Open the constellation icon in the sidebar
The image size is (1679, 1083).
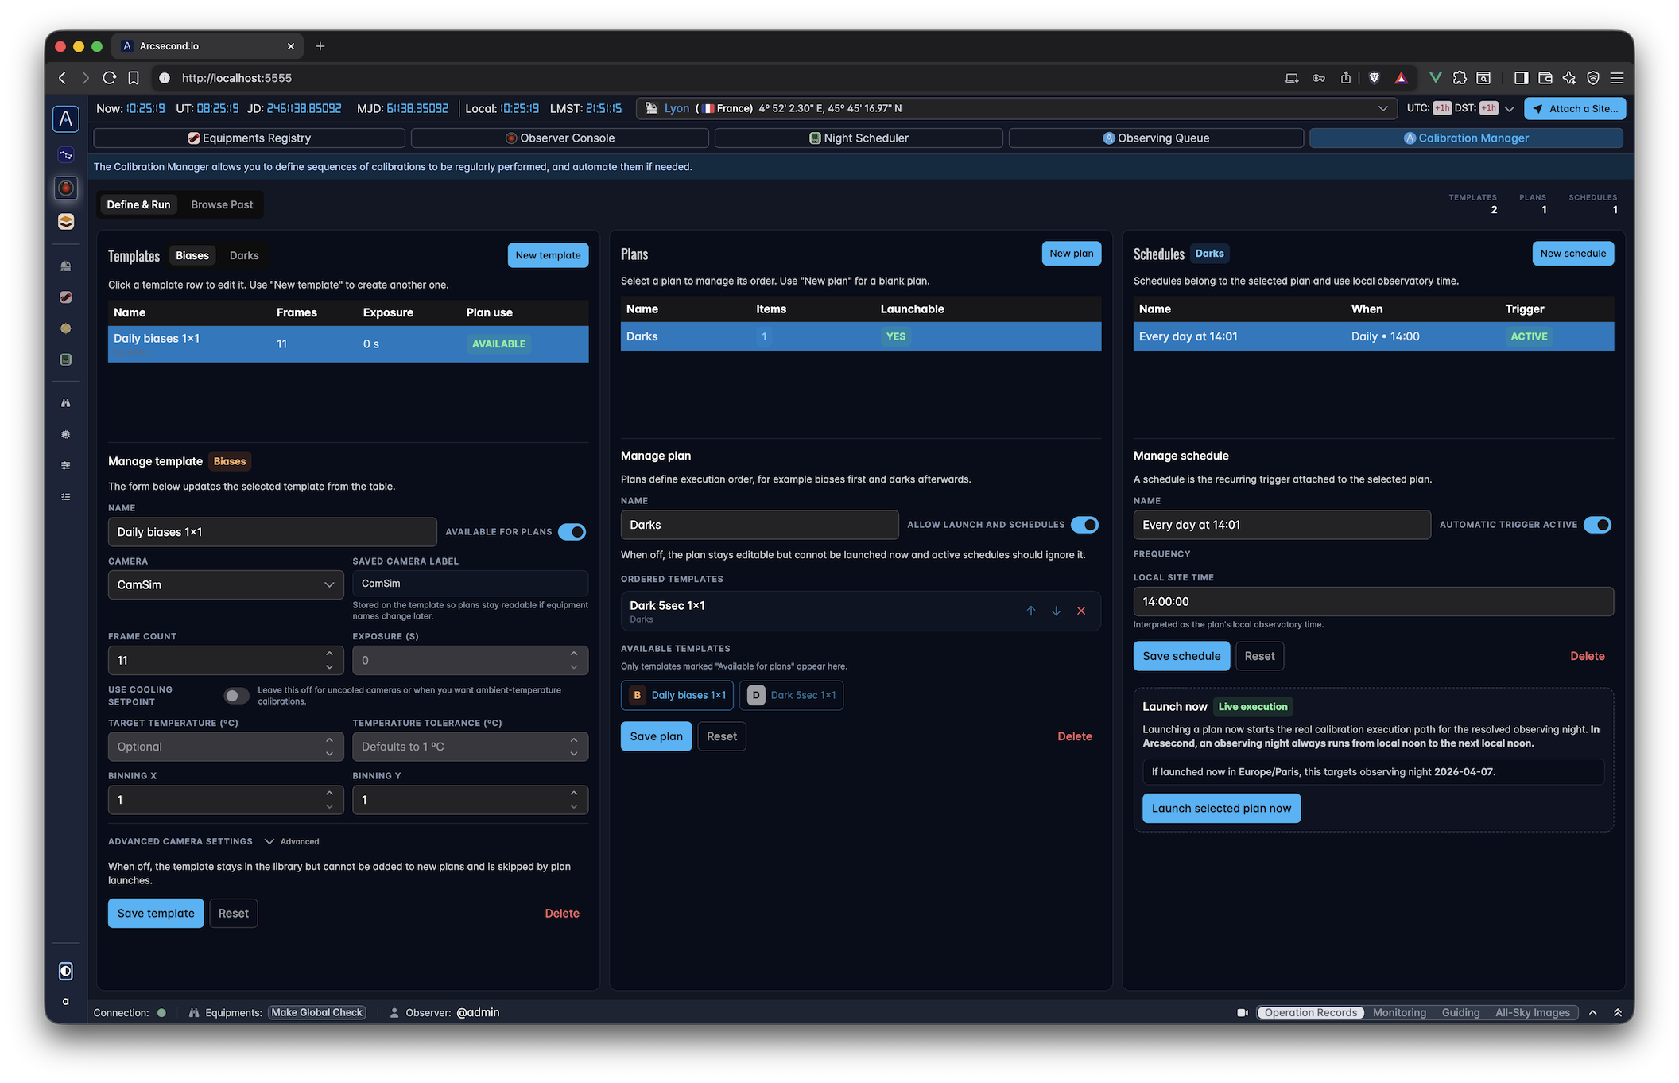coord(66,154)
